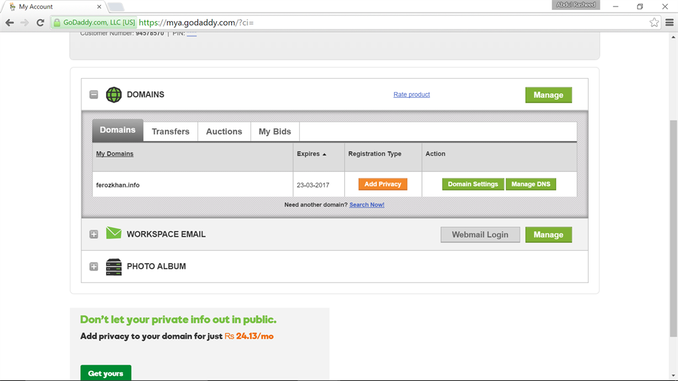Collapse the Domains section

(x=94, y=95)
